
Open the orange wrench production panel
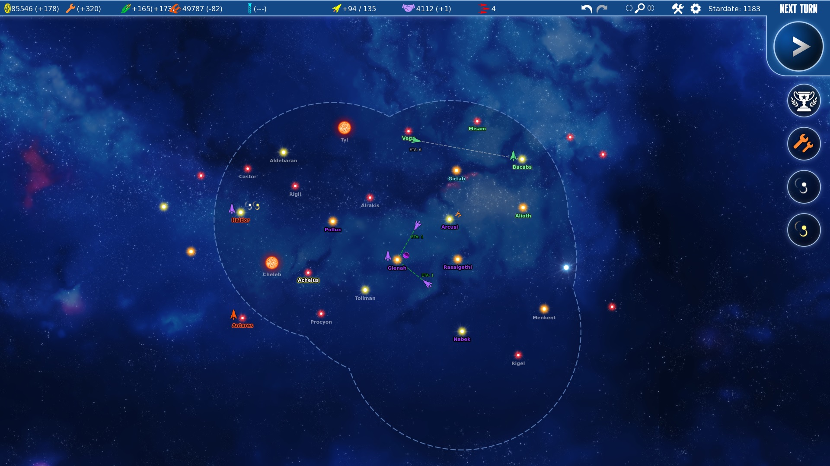coord(804,144)
